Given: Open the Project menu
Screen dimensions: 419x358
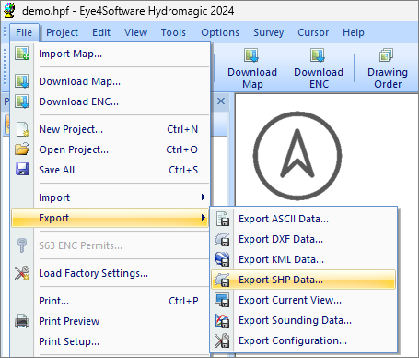Looking at the screenshot, I should [x=62, y=32].
